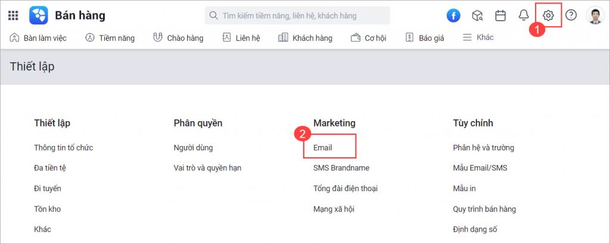Screen dimensions: 610x244
Task: Click the Bán hàng title text
Action: click(80, 15)
